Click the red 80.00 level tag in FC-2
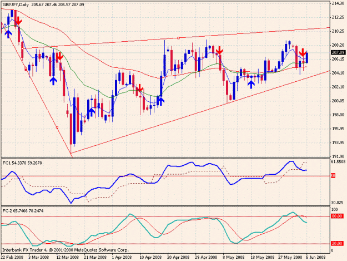 coord(337,216)
